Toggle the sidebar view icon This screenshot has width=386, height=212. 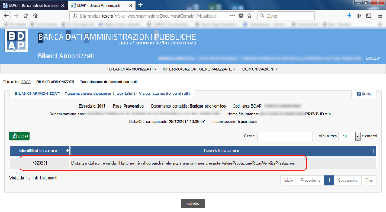(x=368, y=16)
